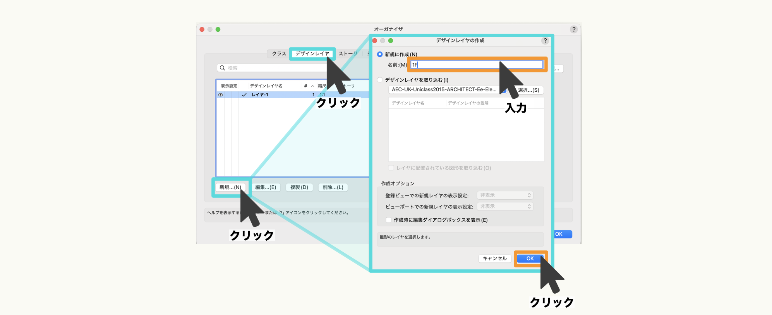Screen dimensions: 772x315
Task: Open the 登録ビューでの新規レイヤの表示設定 dropdown
Action: (505, 195)
